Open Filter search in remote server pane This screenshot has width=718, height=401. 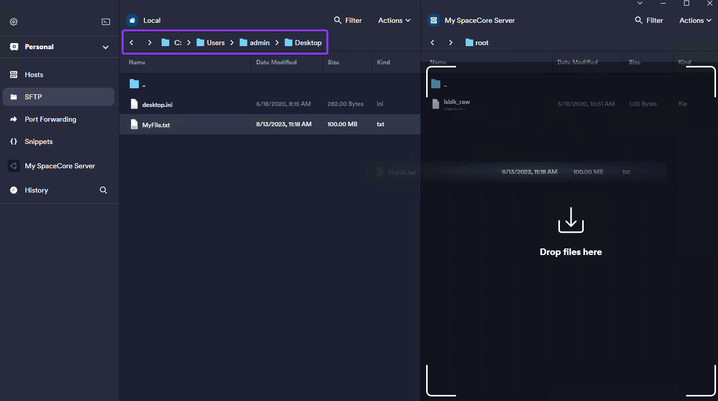649,20
